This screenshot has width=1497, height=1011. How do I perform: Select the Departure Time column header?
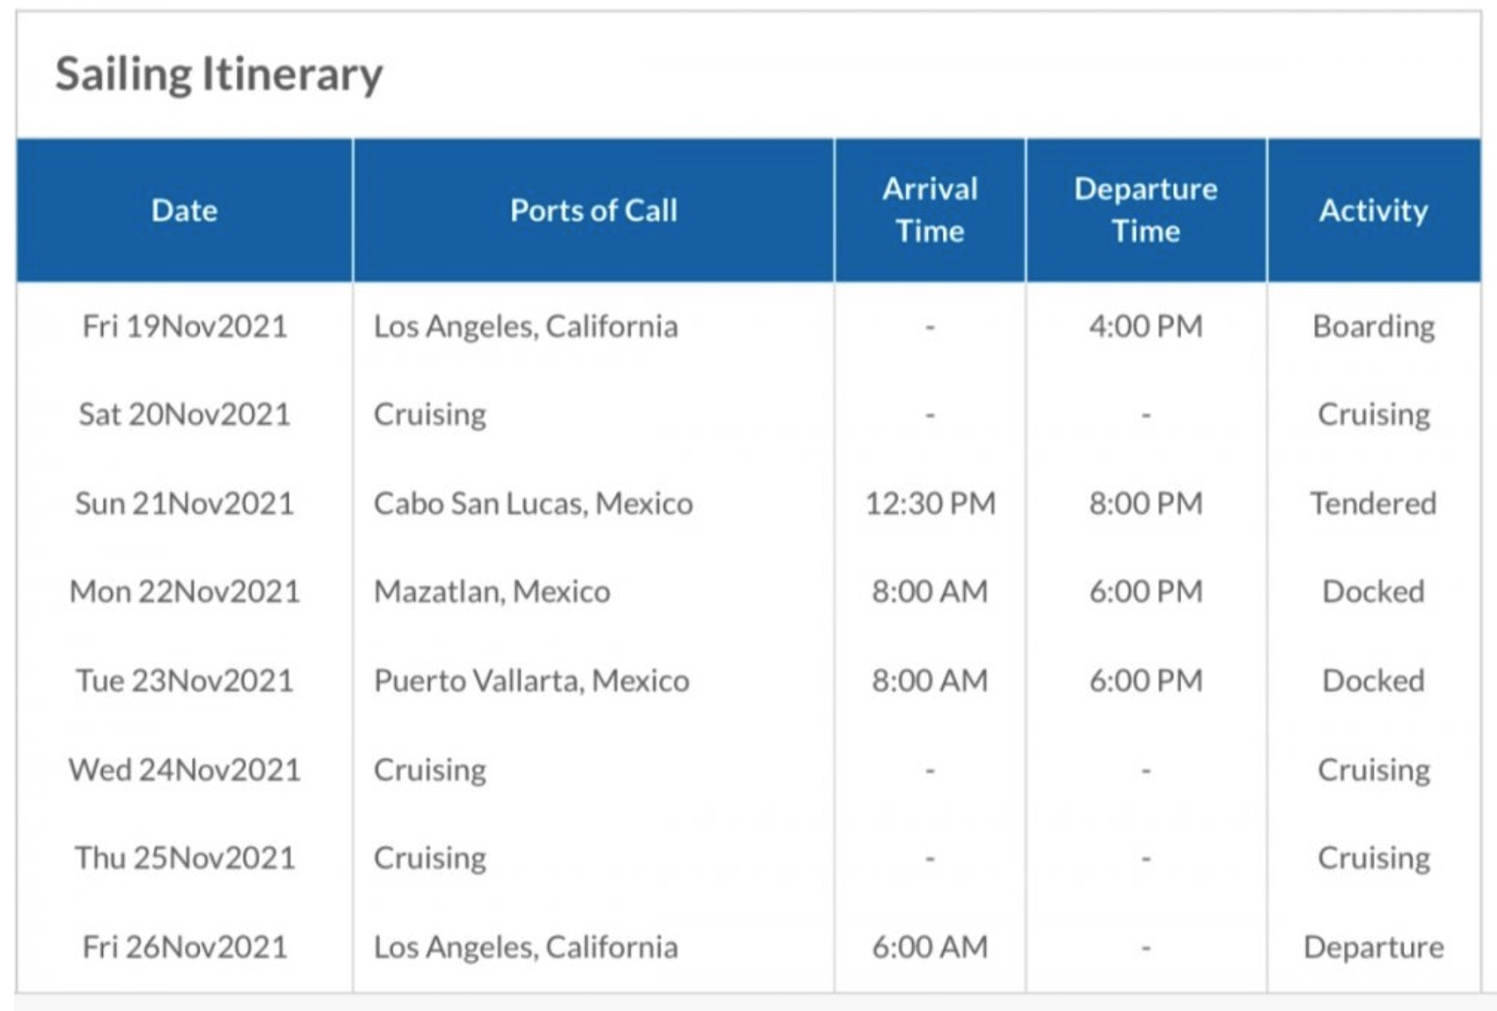(x=1146, y=210)
